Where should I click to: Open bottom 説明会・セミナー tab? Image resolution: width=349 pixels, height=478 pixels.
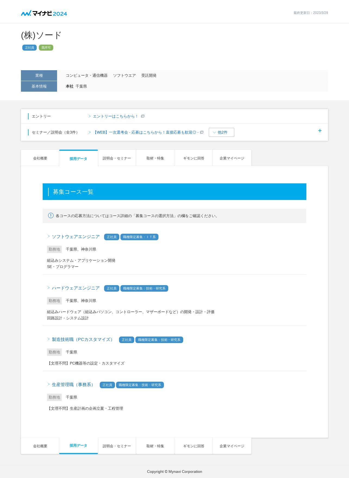pyautogui.click(x=117, y=446)
